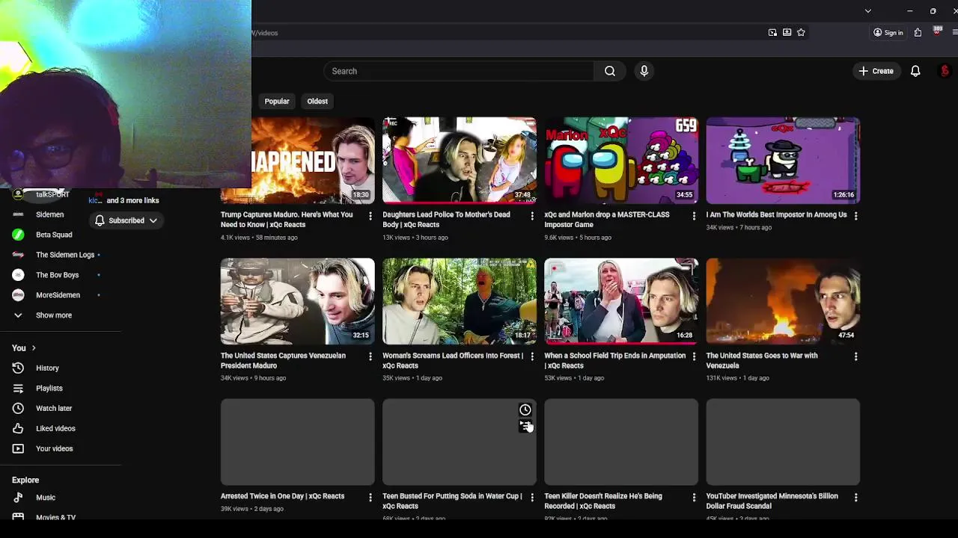
Task: Open options for Goes to War with Venezuela
Action: coord(855,357)
